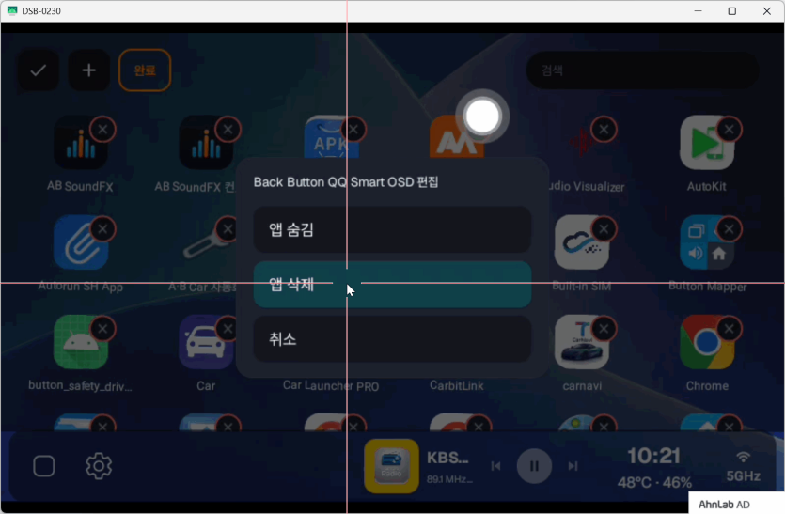
Task: Open the Car app icon
Action: (206, 342)
